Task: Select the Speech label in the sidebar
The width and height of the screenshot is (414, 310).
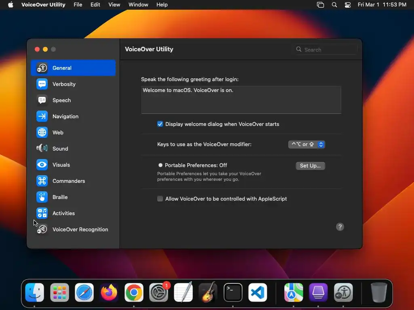Action: click(61, 100)
